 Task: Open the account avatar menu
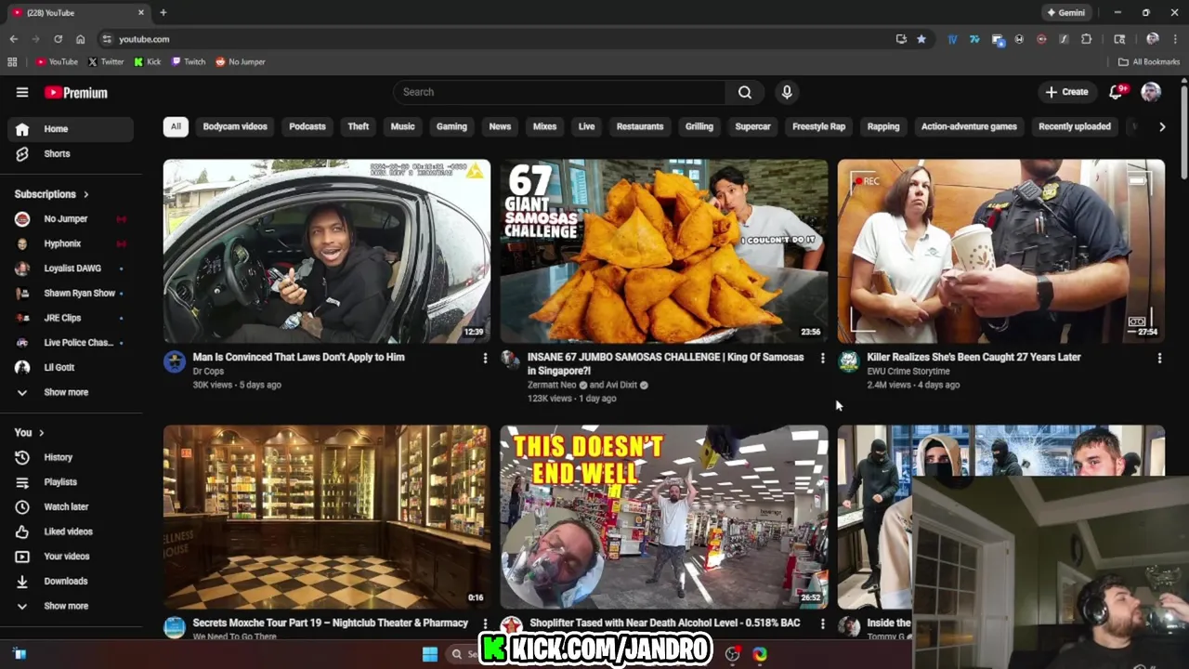[1151, 92]
